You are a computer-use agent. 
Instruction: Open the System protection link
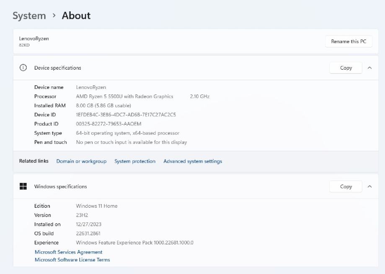click(135, 161)
